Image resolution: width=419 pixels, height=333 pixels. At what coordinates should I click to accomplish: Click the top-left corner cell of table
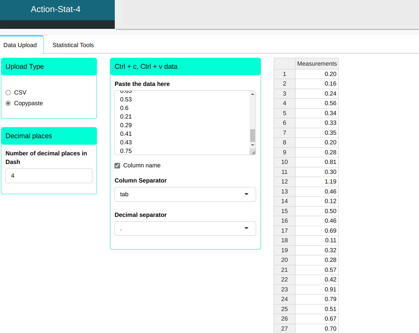[x=284, y=64]
